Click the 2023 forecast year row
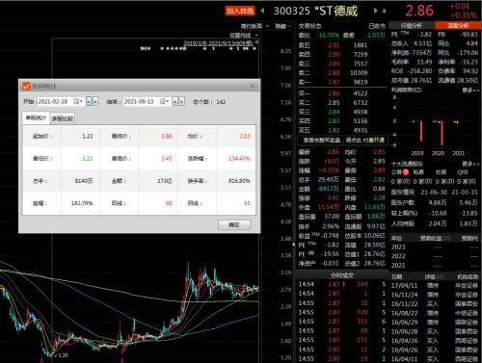The width and height of the screenshot is (482, 363). coord(435,246)
